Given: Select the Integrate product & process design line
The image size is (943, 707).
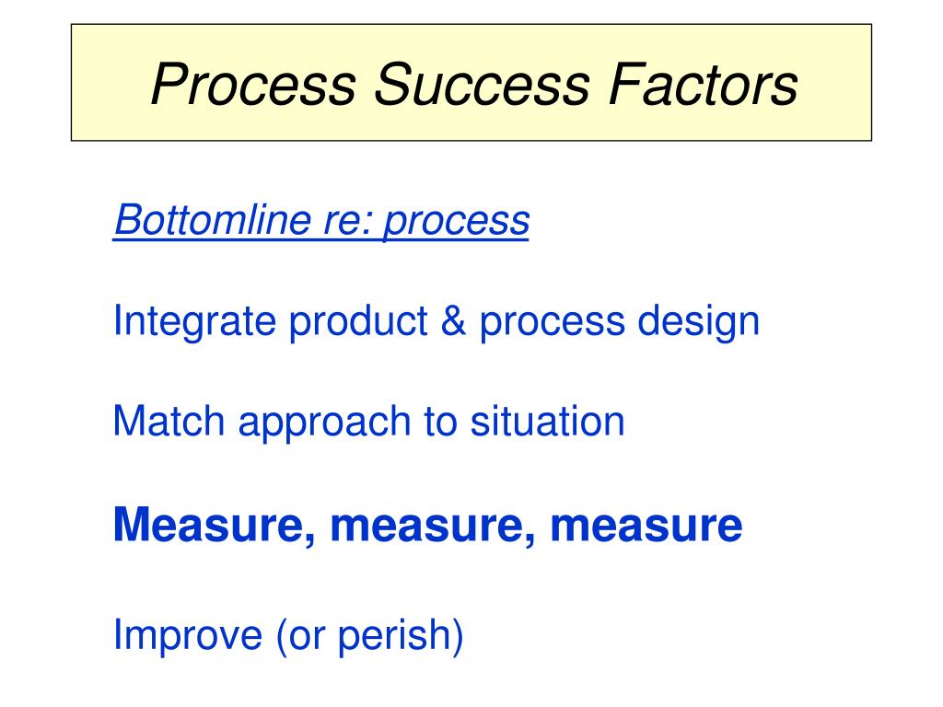Looking at the screenshot, I should (437, 321).
